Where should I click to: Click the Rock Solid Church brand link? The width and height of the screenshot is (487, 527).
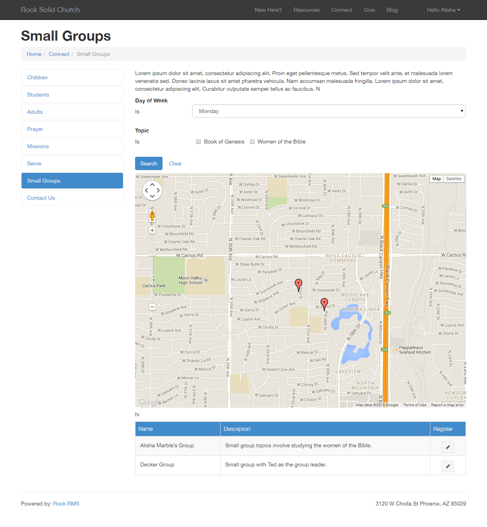coord(50,10)
